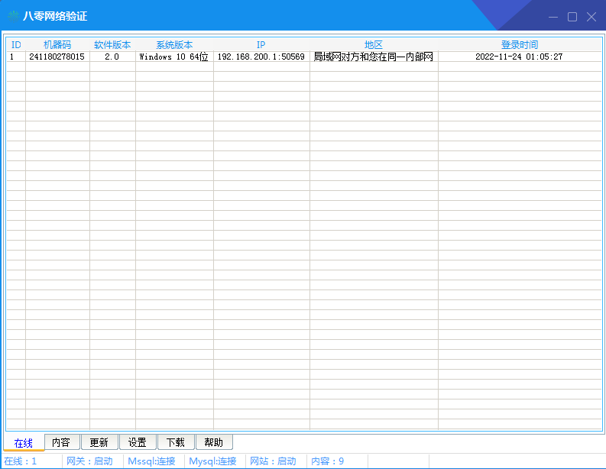Screen dimensions: 606x469
Task: Switch to the 在线 tab
Action: click(x=24, y=443)
